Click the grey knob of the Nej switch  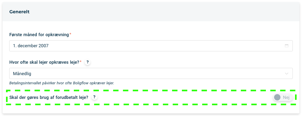pyautogui.click(x=277, y=98)
